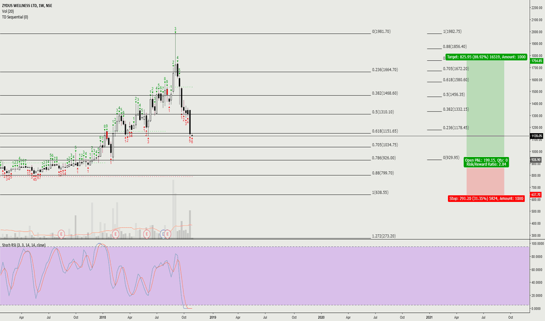Click the Fibonacci level 1.272(273.20) label
This screenshot has height=321, width=545.
tap(384, 236)
